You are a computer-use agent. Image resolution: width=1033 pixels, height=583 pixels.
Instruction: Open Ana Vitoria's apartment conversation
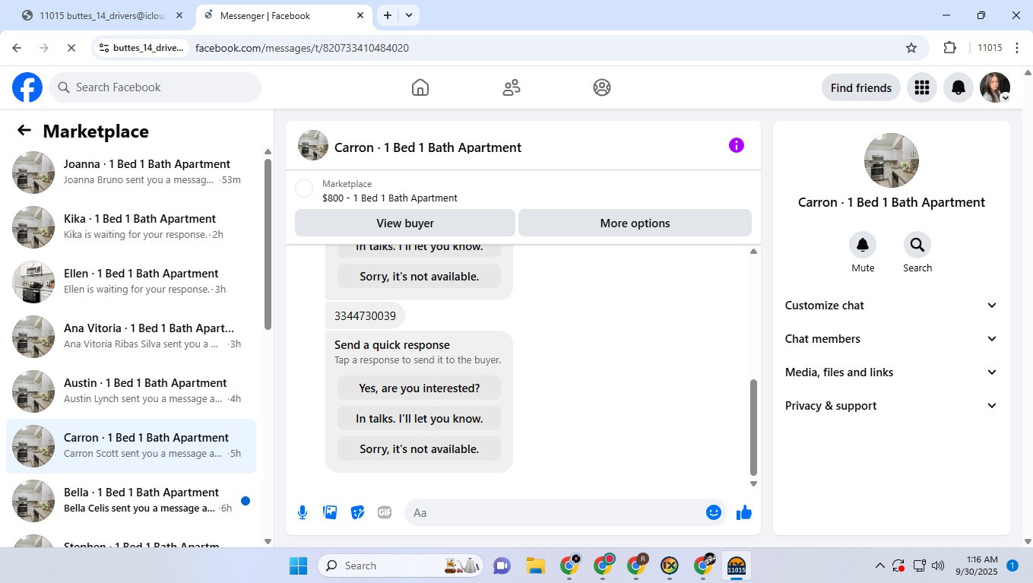tap(131, 336)
